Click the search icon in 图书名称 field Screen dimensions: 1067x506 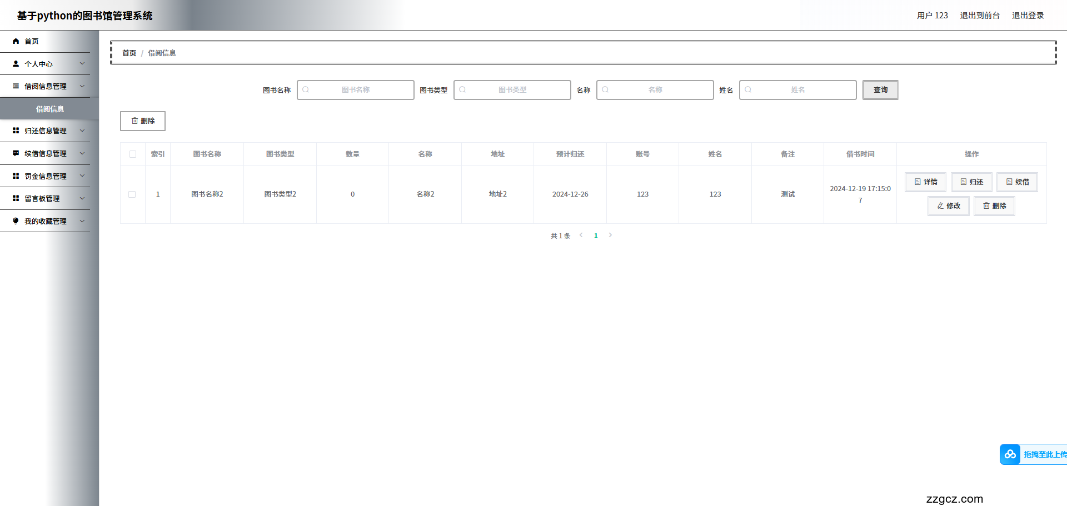[x=306, y=89]
